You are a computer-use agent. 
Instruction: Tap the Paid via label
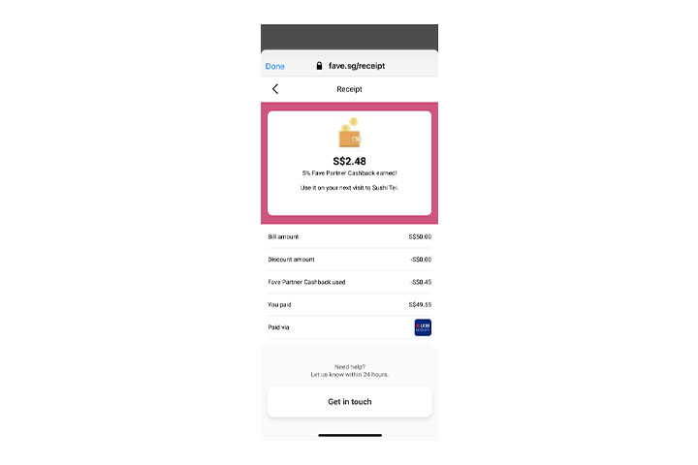coord(278,327)
